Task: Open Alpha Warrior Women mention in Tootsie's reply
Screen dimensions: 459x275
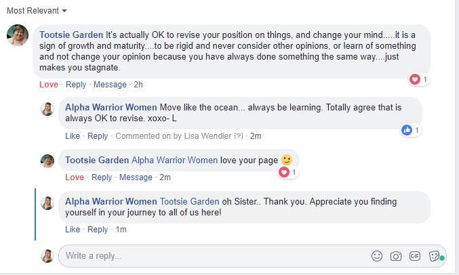Action: [175, 161]
